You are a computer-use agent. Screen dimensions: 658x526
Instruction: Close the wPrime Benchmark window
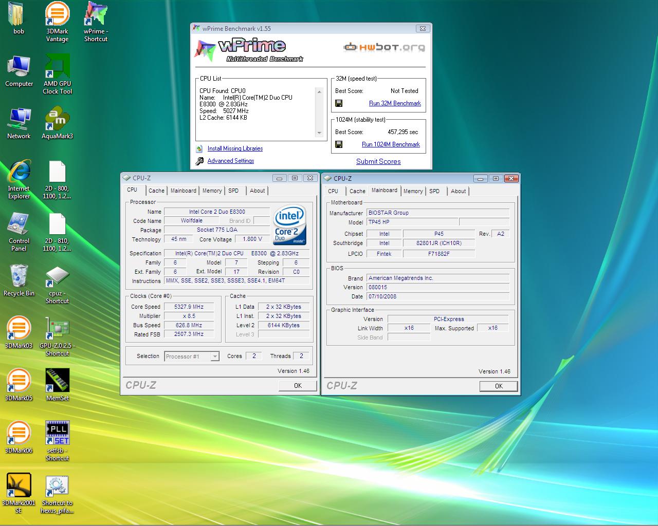click(423, 29)
